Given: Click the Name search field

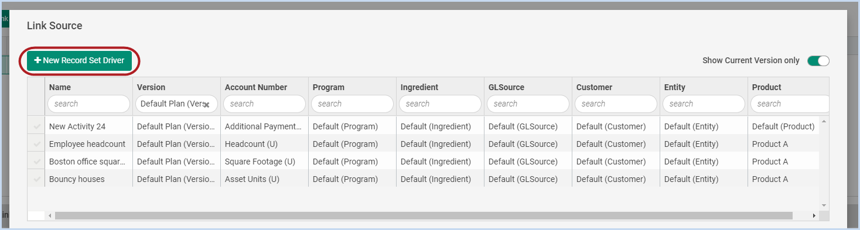Looking at the screenshot, I should tap(88, 104).
